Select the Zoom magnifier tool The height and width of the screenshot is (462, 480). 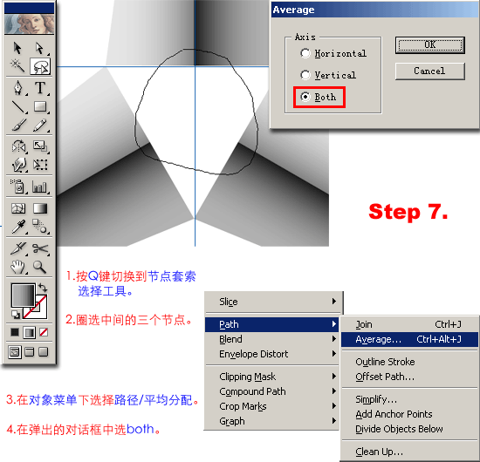coord(40,267)
